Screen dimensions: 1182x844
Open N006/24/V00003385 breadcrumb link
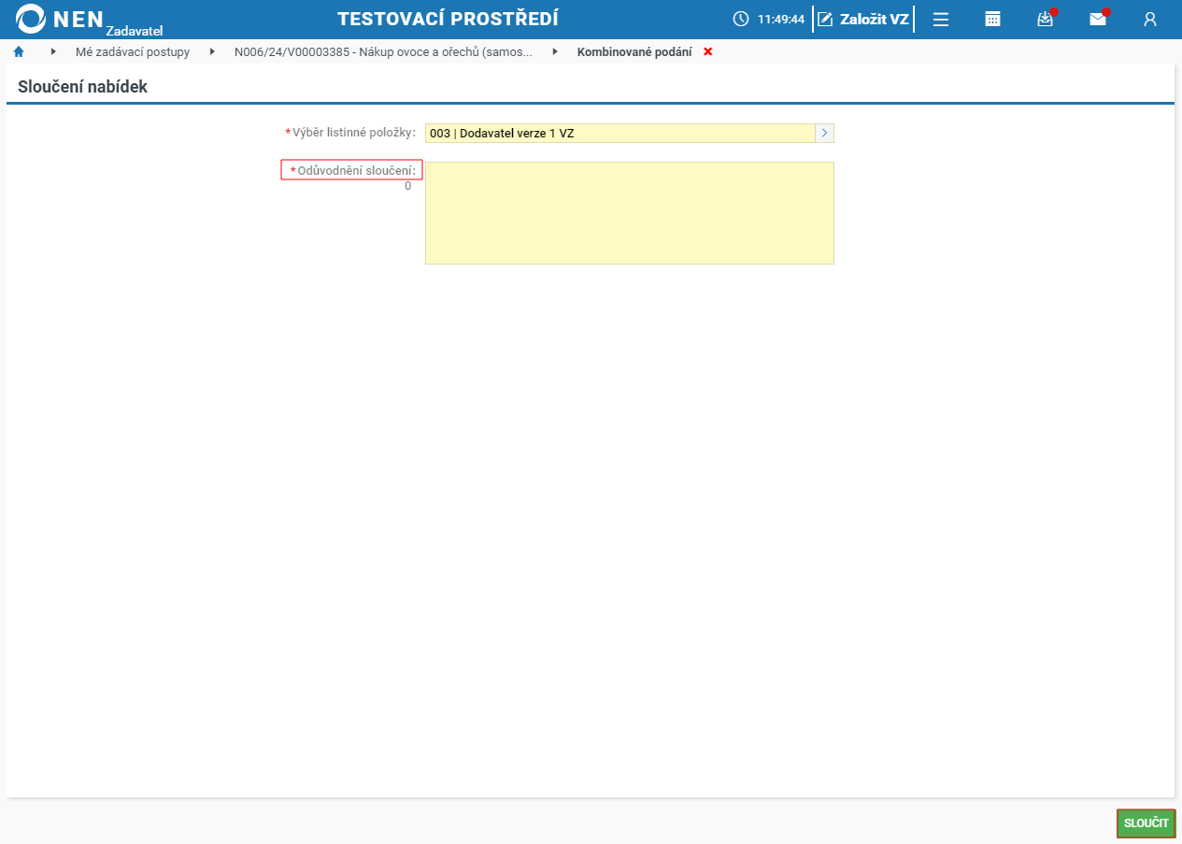click(383, 52)
